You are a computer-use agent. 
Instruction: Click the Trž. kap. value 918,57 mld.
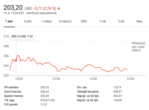[48, 100]
